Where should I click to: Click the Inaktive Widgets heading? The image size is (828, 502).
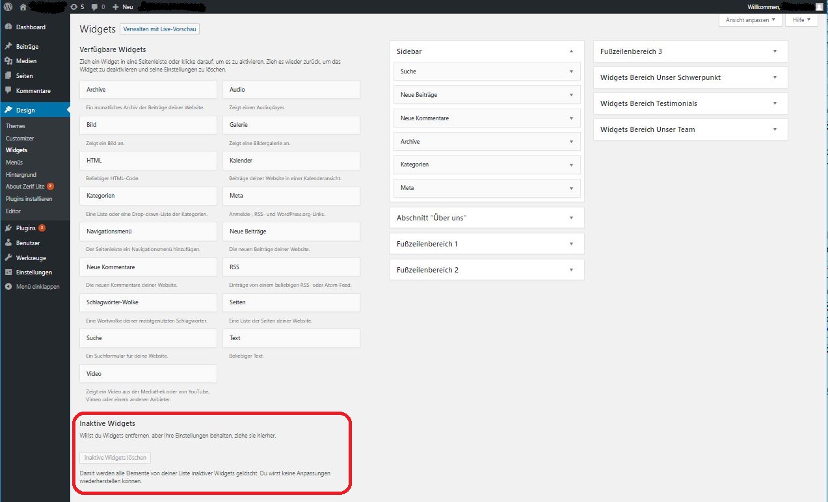coord(107,423)
